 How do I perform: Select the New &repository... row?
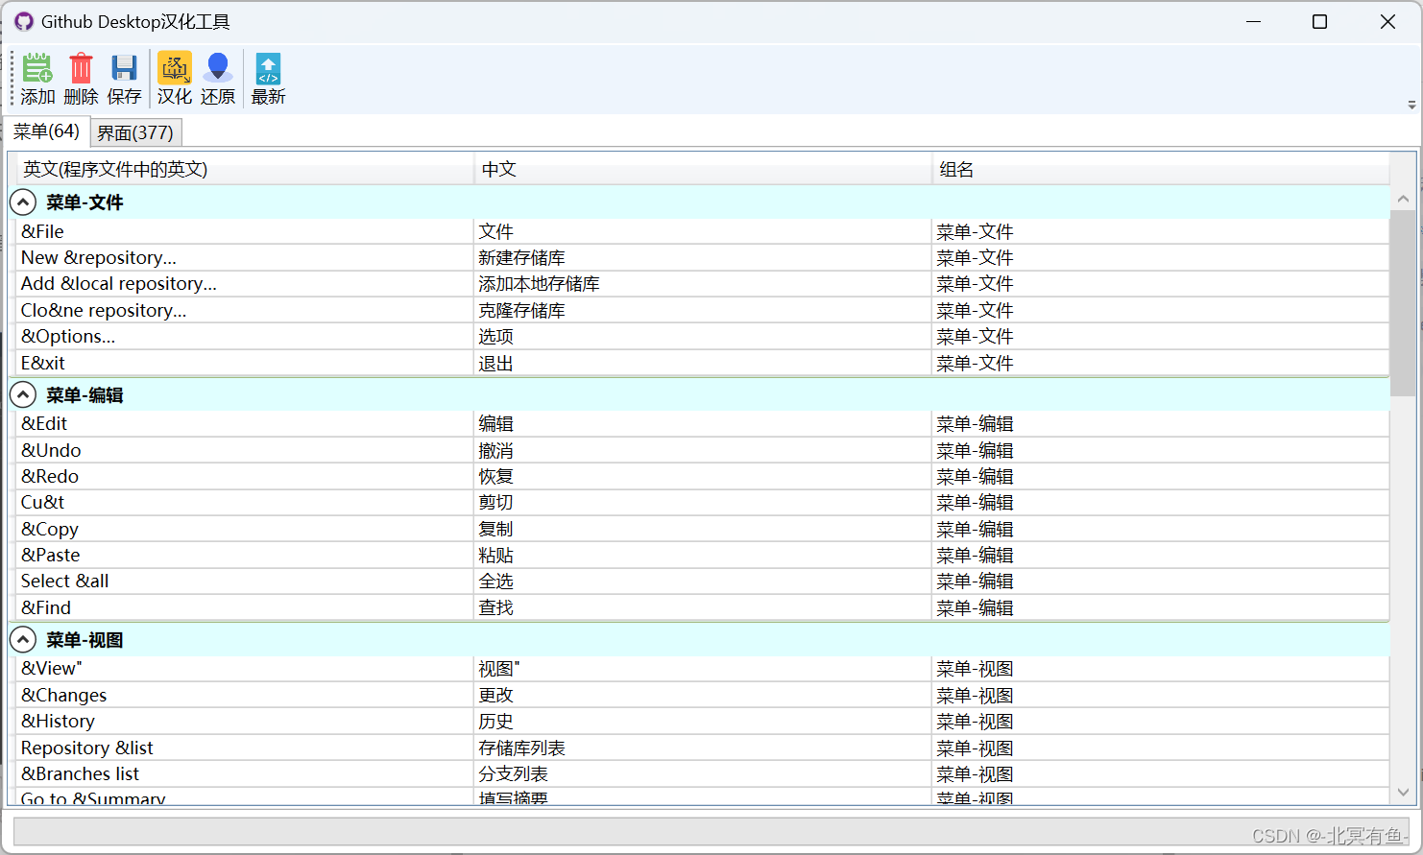[x=703, y=257]
